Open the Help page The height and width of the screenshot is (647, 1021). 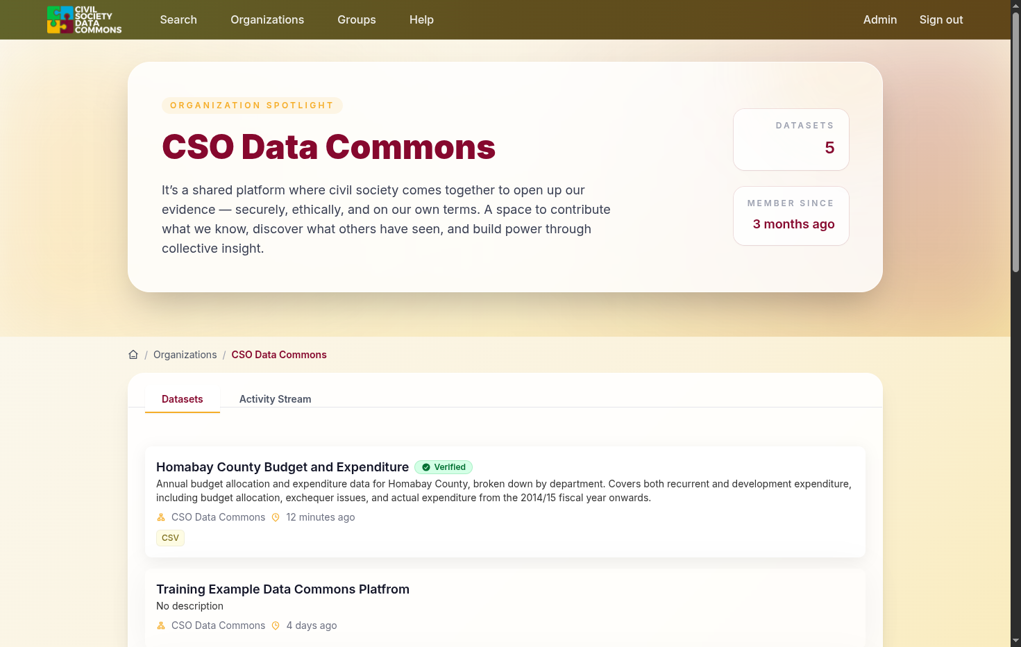coord(421,19)
